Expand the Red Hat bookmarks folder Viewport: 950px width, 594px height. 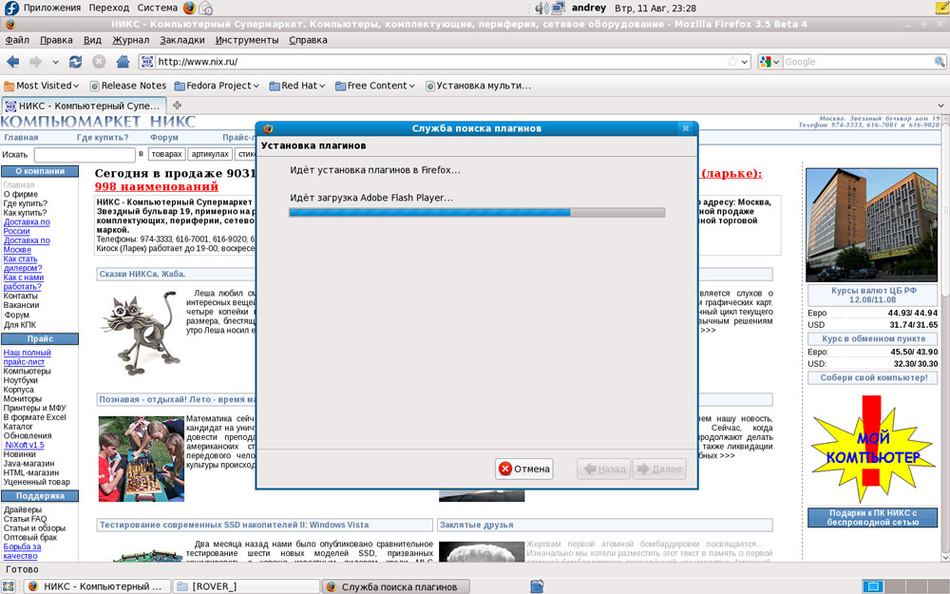(x=297, y=86)
